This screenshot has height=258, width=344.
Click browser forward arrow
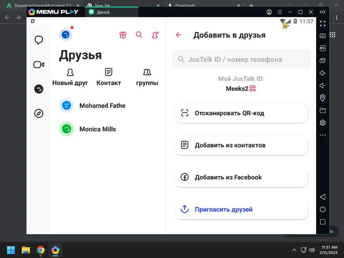[x=18, y=17]
